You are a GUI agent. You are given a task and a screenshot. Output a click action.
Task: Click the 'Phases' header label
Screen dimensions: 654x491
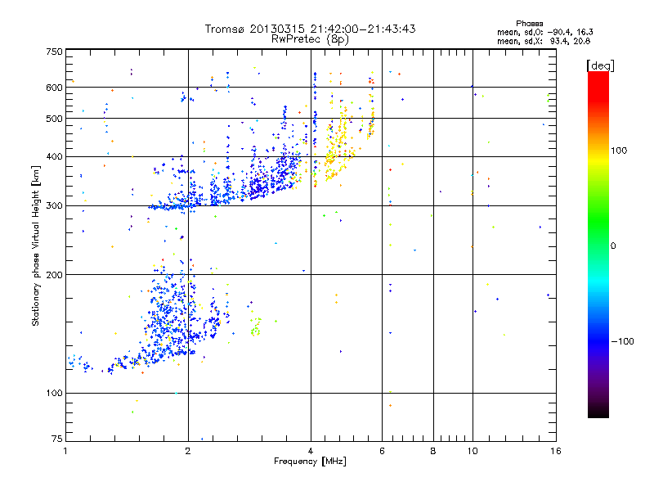(x=529, y=24)
